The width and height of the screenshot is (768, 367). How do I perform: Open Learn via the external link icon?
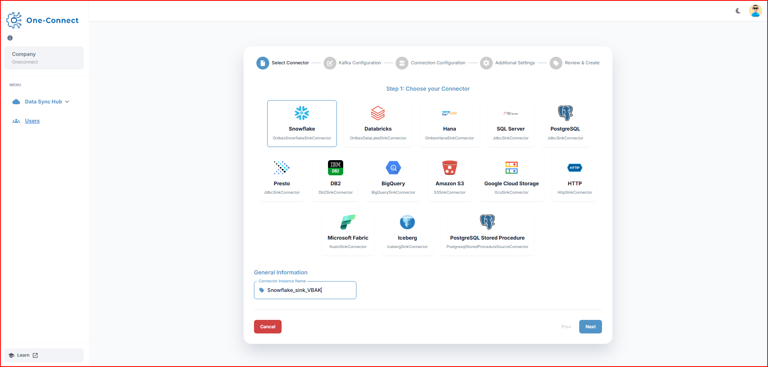[x=35, y=355]
